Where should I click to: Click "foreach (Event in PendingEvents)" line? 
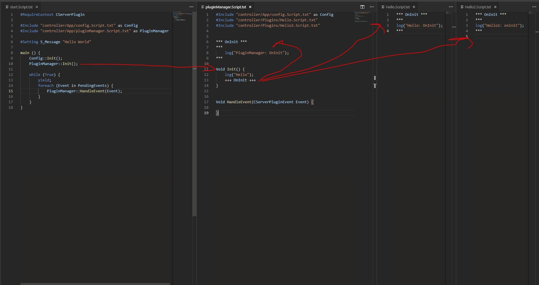[76, 85]
